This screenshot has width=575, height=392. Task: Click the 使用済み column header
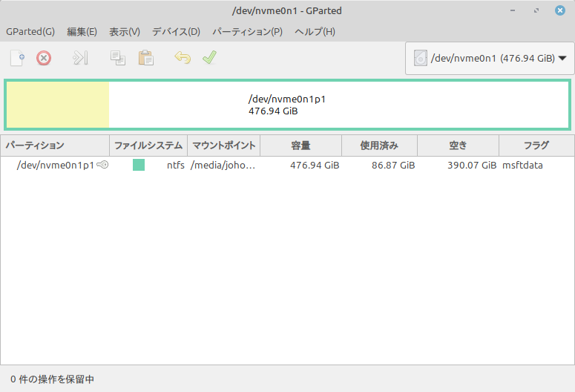point(378,146)
